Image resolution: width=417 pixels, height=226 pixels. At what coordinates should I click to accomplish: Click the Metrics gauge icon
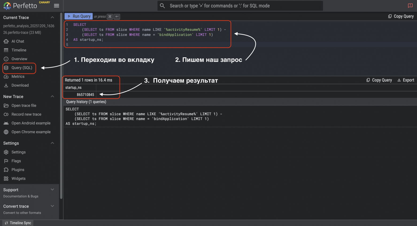point(6,76)
